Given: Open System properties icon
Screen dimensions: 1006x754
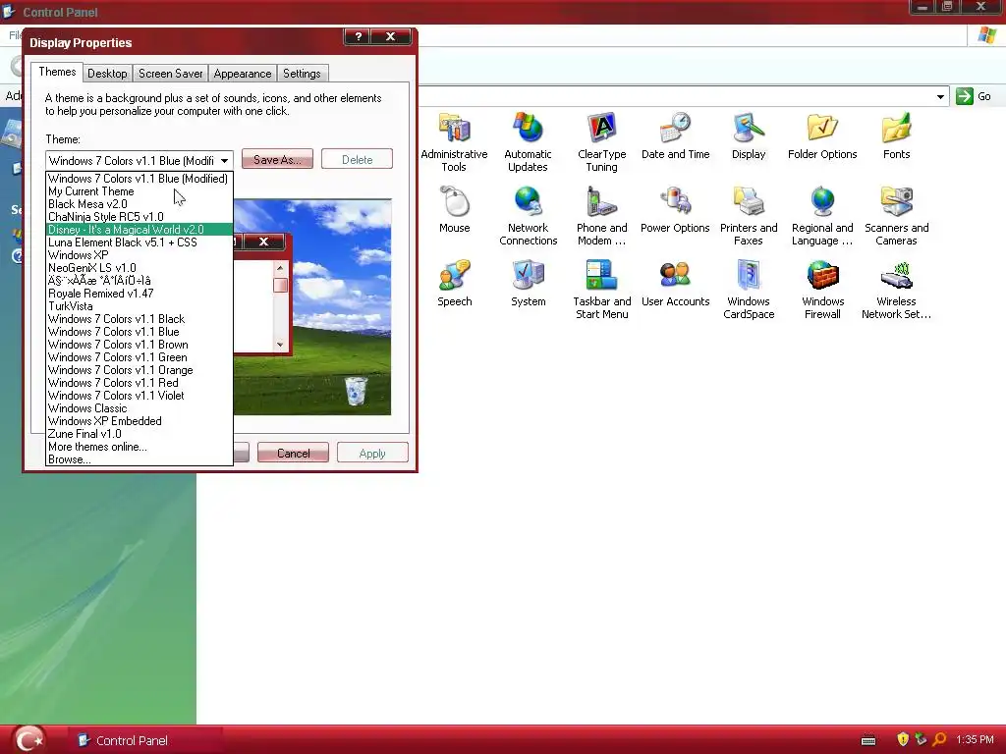Looking at the screenshot, I should [x=528, y=275].
